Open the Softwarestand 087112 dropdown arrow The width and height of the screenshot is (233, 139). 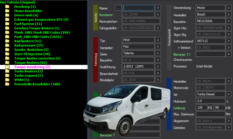click(x=229, y=41)
